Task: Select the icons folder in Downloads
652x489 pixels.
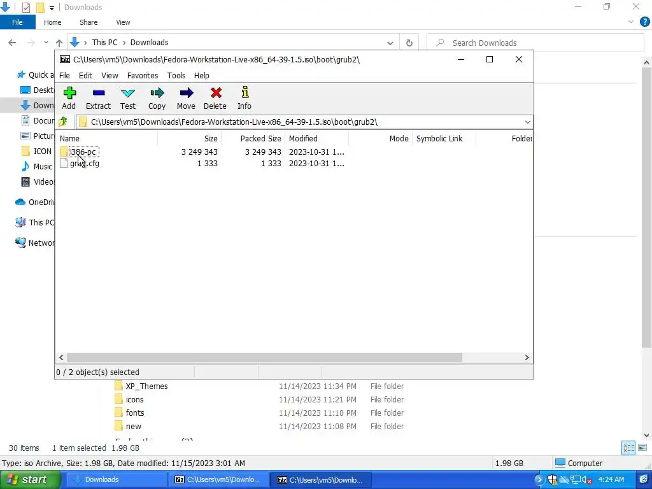Action: (x=129, y=399)
